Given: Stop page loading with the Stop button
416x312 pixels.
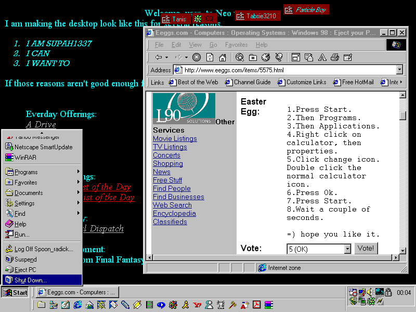Looking at the screenshot, I should tap(197, 57).
